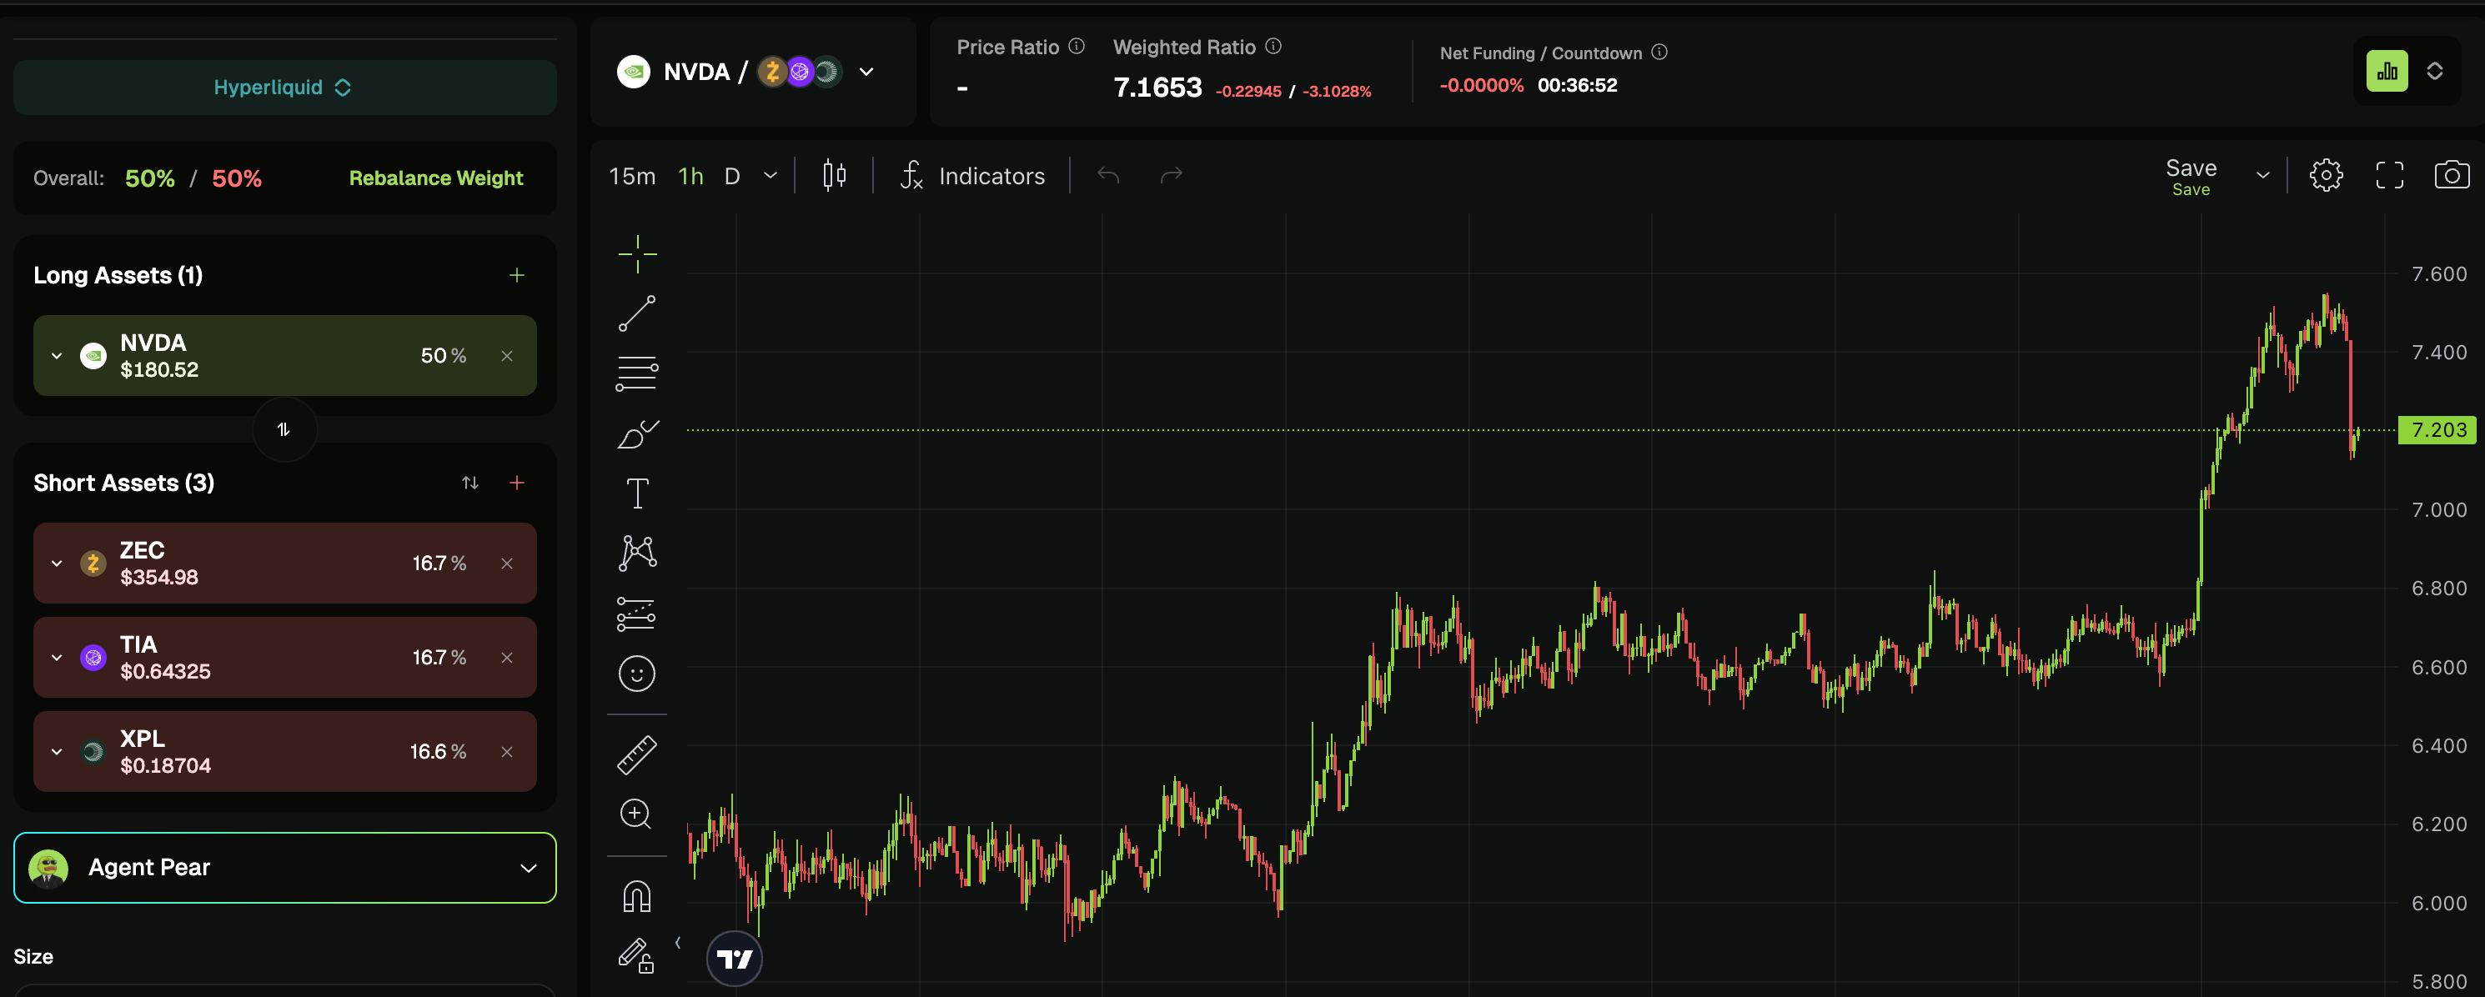Expand the ZEC asset row chevron

tap(57, 563)
